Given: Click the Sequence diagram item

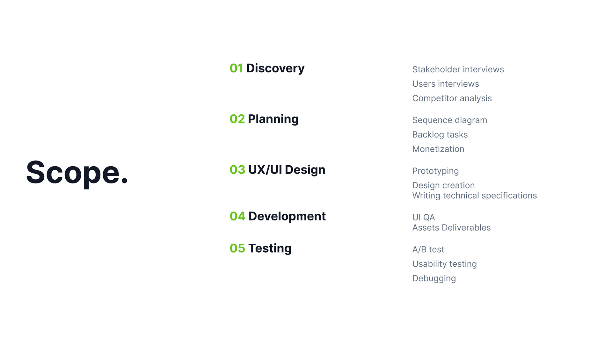Looking at the screenshot, I should tap(449, 120).
